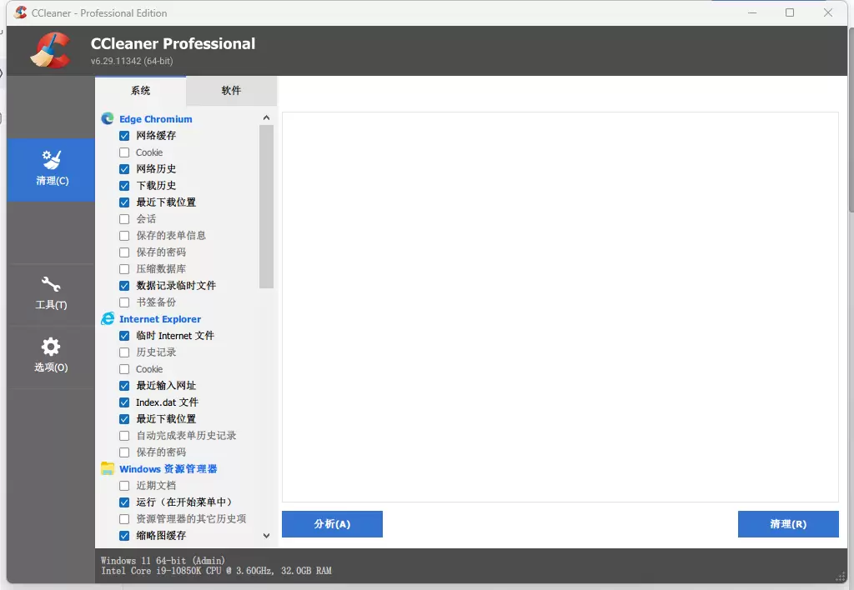Click the Windows 资源管理器 folder icon
The image size is (854, 590).
tap(108, 468)
